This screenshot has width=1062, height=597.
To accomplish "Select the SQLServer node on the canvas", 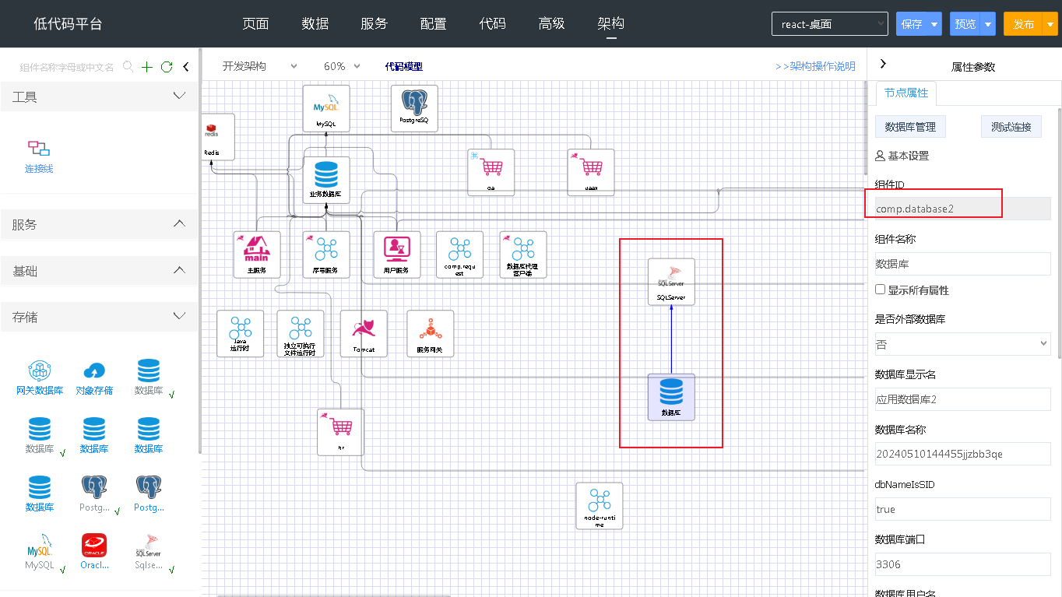I will [671, 281].
